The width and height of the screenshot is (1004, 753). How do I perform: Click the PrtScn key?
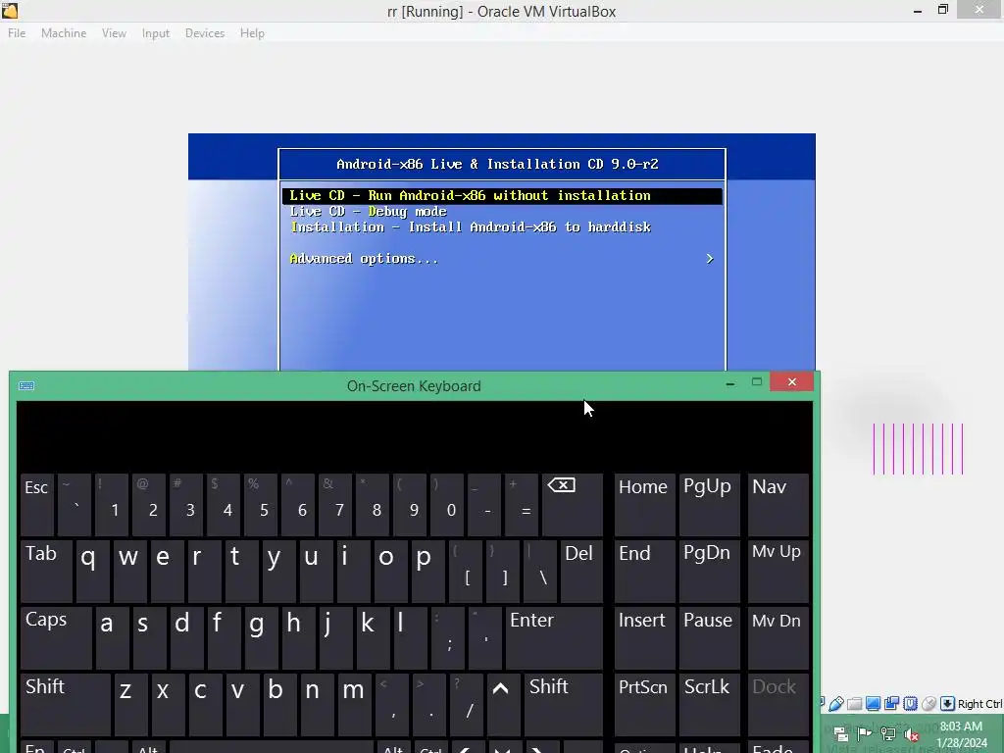click(x=645, y=704)
